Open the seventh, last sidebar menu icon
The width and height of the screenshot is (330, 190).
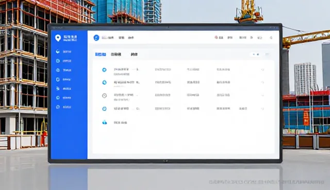[x=58, y=107]
